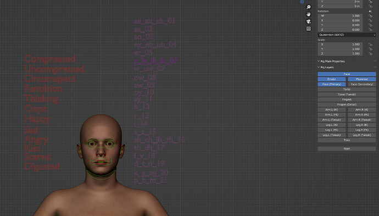
Task: Click the Rotation X input field
Action: [340, 20]
